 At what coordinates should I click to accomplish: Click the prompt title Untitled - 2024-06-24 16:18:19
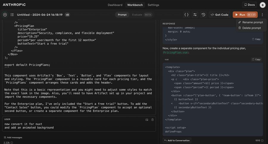tap(40, 15)
